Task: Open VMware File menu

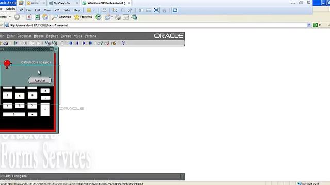Action: point(29,10)
